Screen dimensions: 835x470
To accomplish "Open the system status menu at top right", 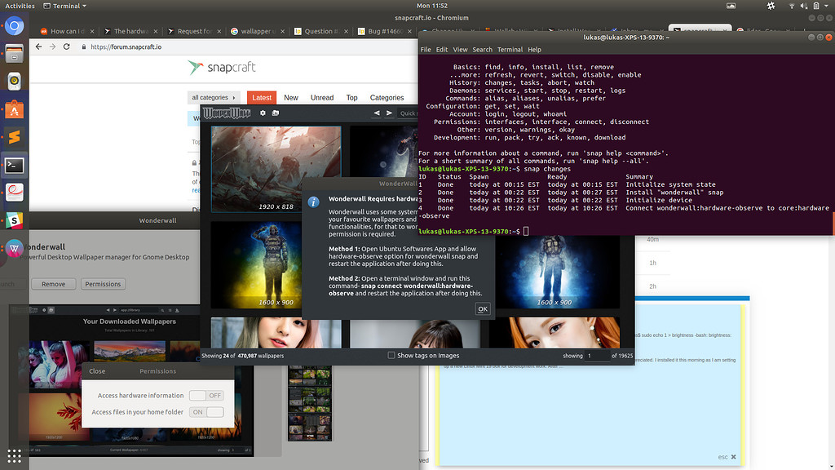I will [x=811, y=6].
